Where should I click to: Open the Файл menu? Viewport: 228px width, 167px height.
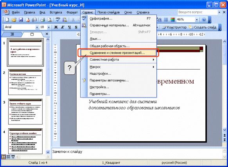16,13
